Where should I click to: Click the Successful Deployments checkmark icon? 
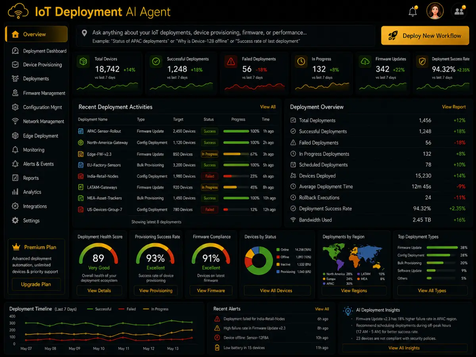156,61
